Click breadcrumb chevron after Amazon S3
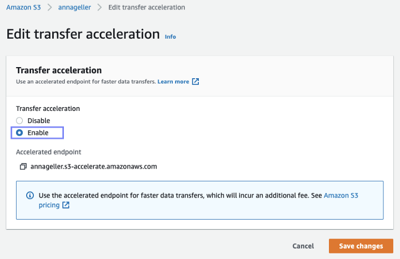400x259 pixels. (x=49, y=8)
